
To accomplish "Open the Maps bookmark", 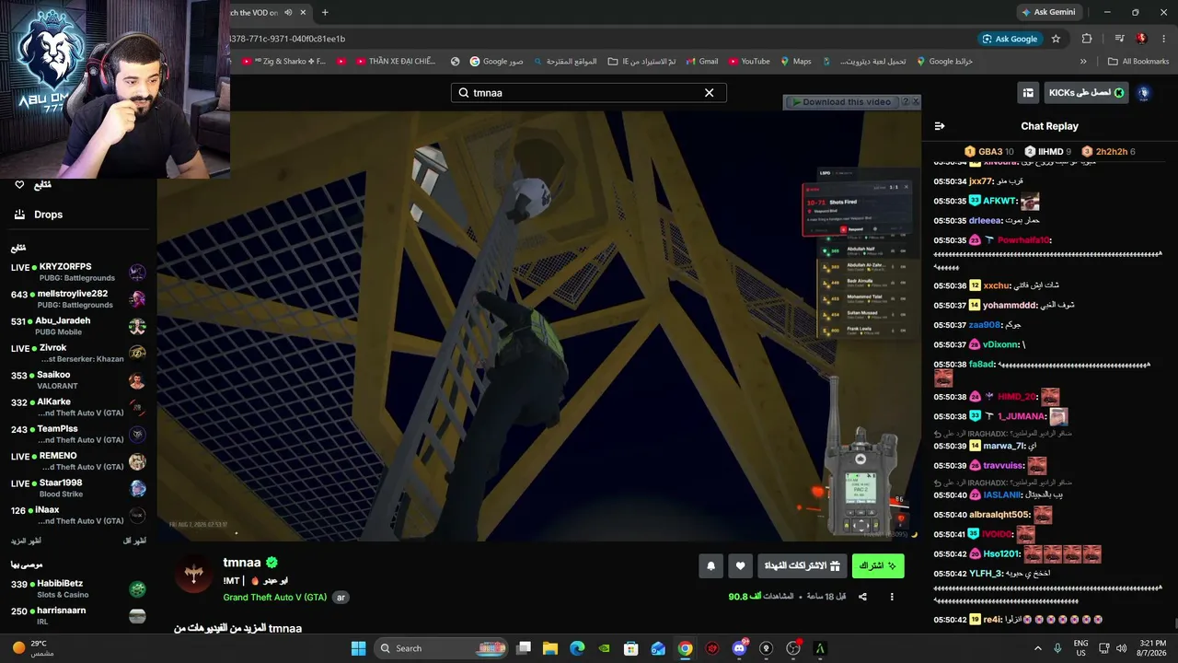I will 796,62.
